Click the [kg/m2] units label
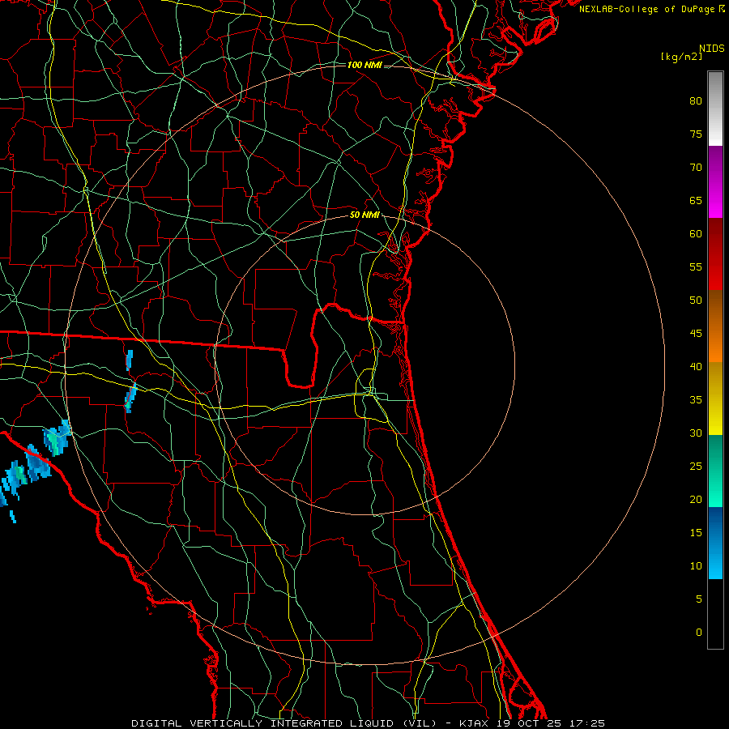Viewport: 729px width, 729px height. click(681, 57)
